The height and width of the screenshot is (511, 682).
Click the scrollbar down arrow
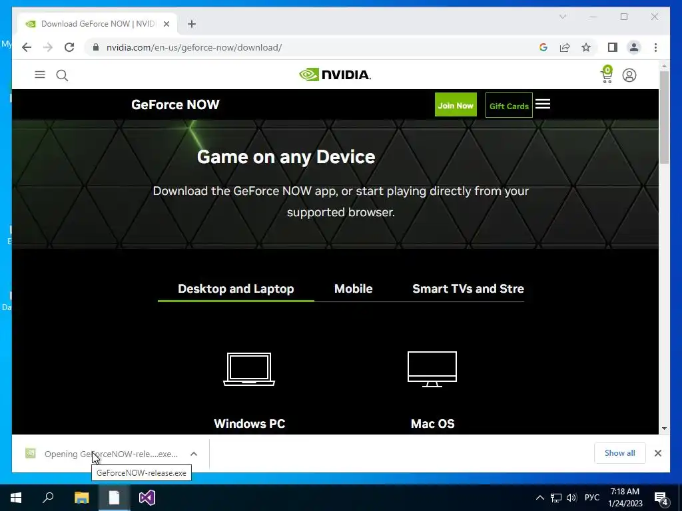pos(664,428)
